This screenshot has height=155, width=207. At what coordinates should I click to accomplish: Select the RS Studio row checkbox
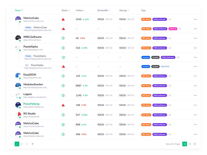11,115
